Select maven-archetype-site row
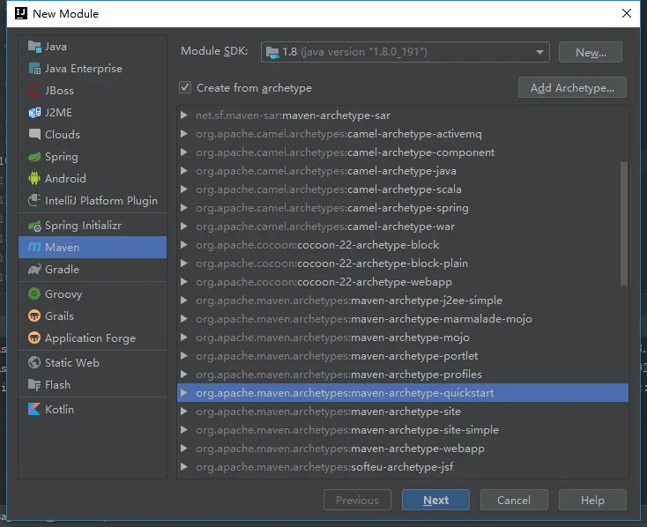 403,412
